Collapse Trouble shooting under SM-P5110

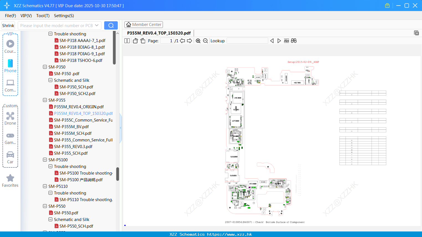click(x=50, y=193)
